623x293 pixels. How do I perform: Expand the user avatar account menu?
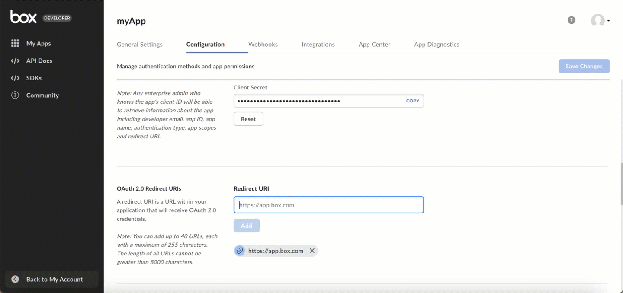click(x=601, y=20)
